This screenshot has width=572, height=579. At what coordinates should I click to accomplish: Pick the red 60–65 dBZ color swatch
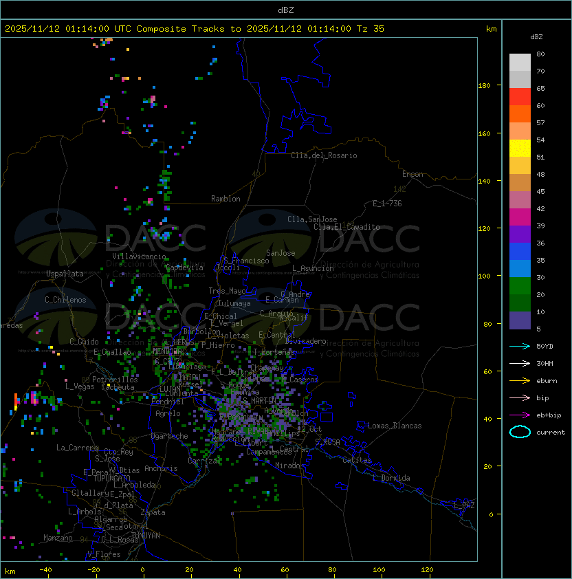(x=520, y=97)
